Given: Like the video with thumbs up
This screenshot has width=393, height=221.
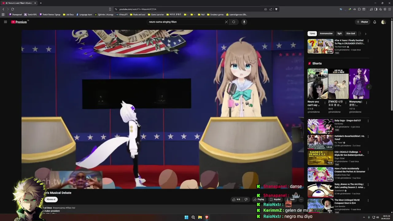Looking at the screenshot, I should click(x=236, y=200).
